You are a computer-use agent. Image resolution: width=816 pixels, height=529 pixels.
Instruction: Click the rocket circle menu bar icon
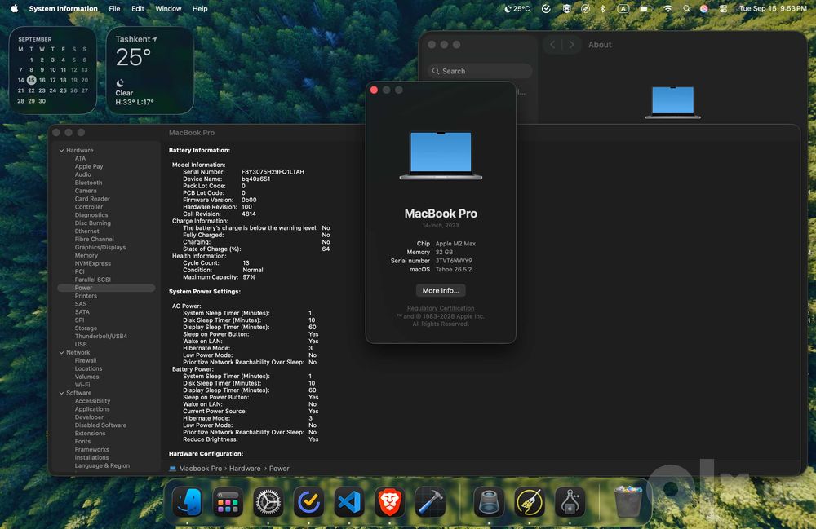[x=585, y=8]
